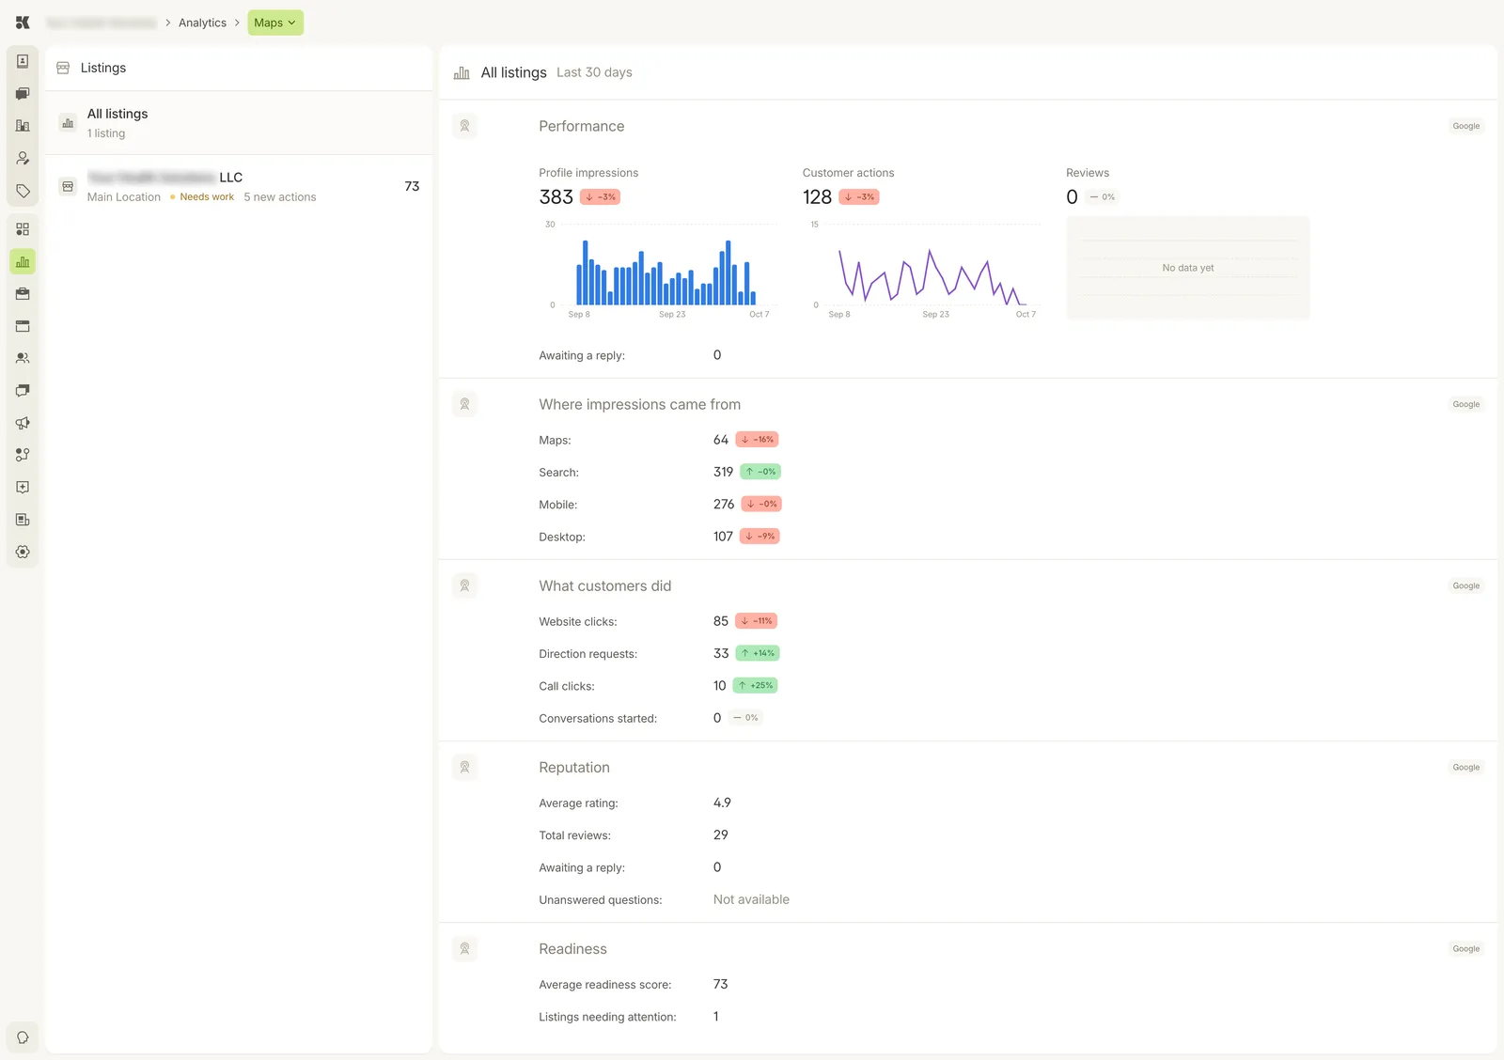
Task: Click the +25% badge next to Call clicks
Action: coord(755,686)
